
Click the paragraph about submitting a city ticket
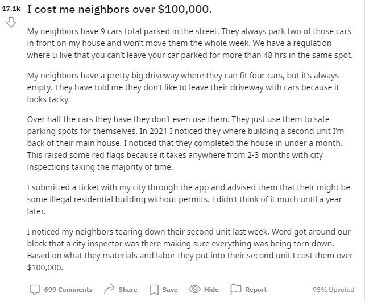(188, 199)
